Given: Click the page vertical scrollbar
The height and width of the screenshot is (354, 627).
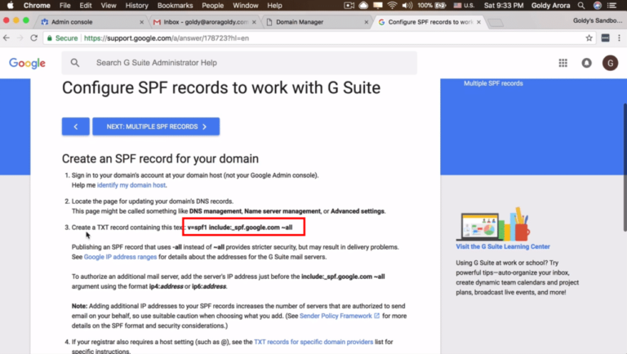Looking at the screenshot, I should (625, 167).
